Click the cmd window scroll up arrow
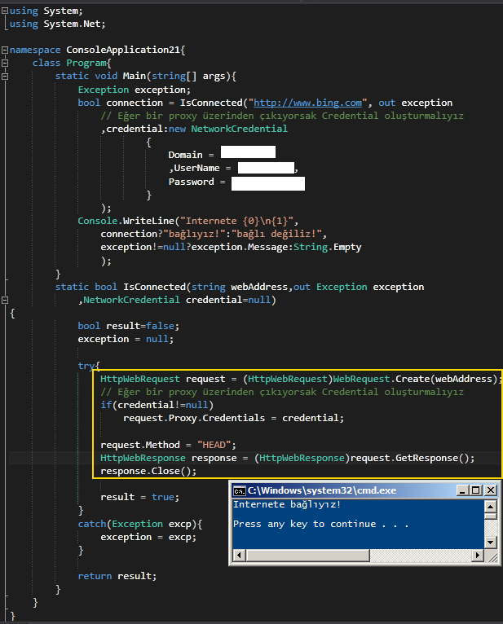 (490, 504)
